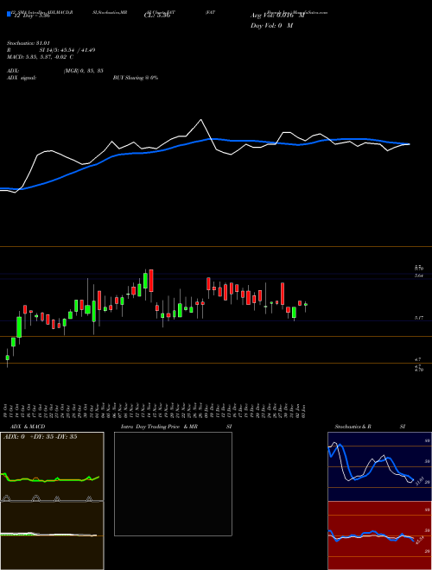Click the 5.17 price level label
Screen dimensions: 432x570
[419, 318]
